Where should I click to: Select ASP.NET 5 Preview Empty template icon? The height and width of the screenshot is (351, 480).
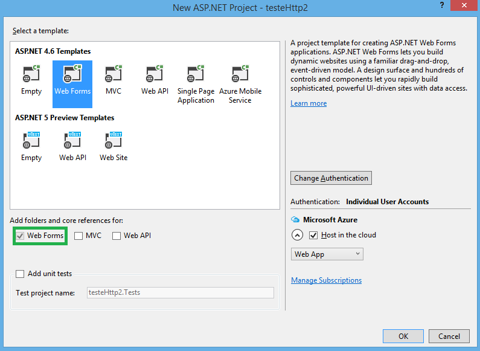click(31, 140)
